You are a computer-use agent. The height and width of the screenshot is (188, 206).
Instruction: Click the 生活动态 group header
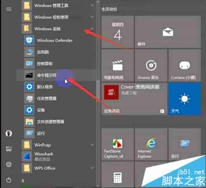109,9
